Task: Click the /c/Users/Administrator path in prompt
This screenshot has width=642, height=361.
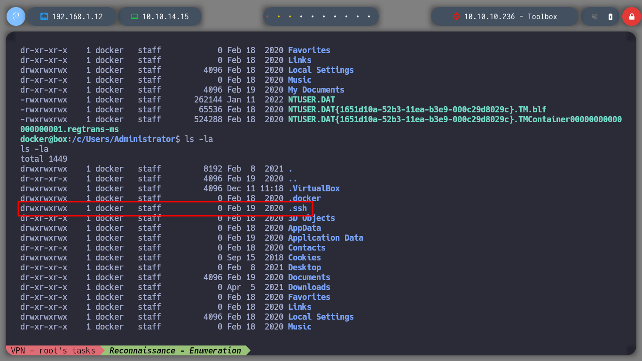Action: [x=124, y=139]
